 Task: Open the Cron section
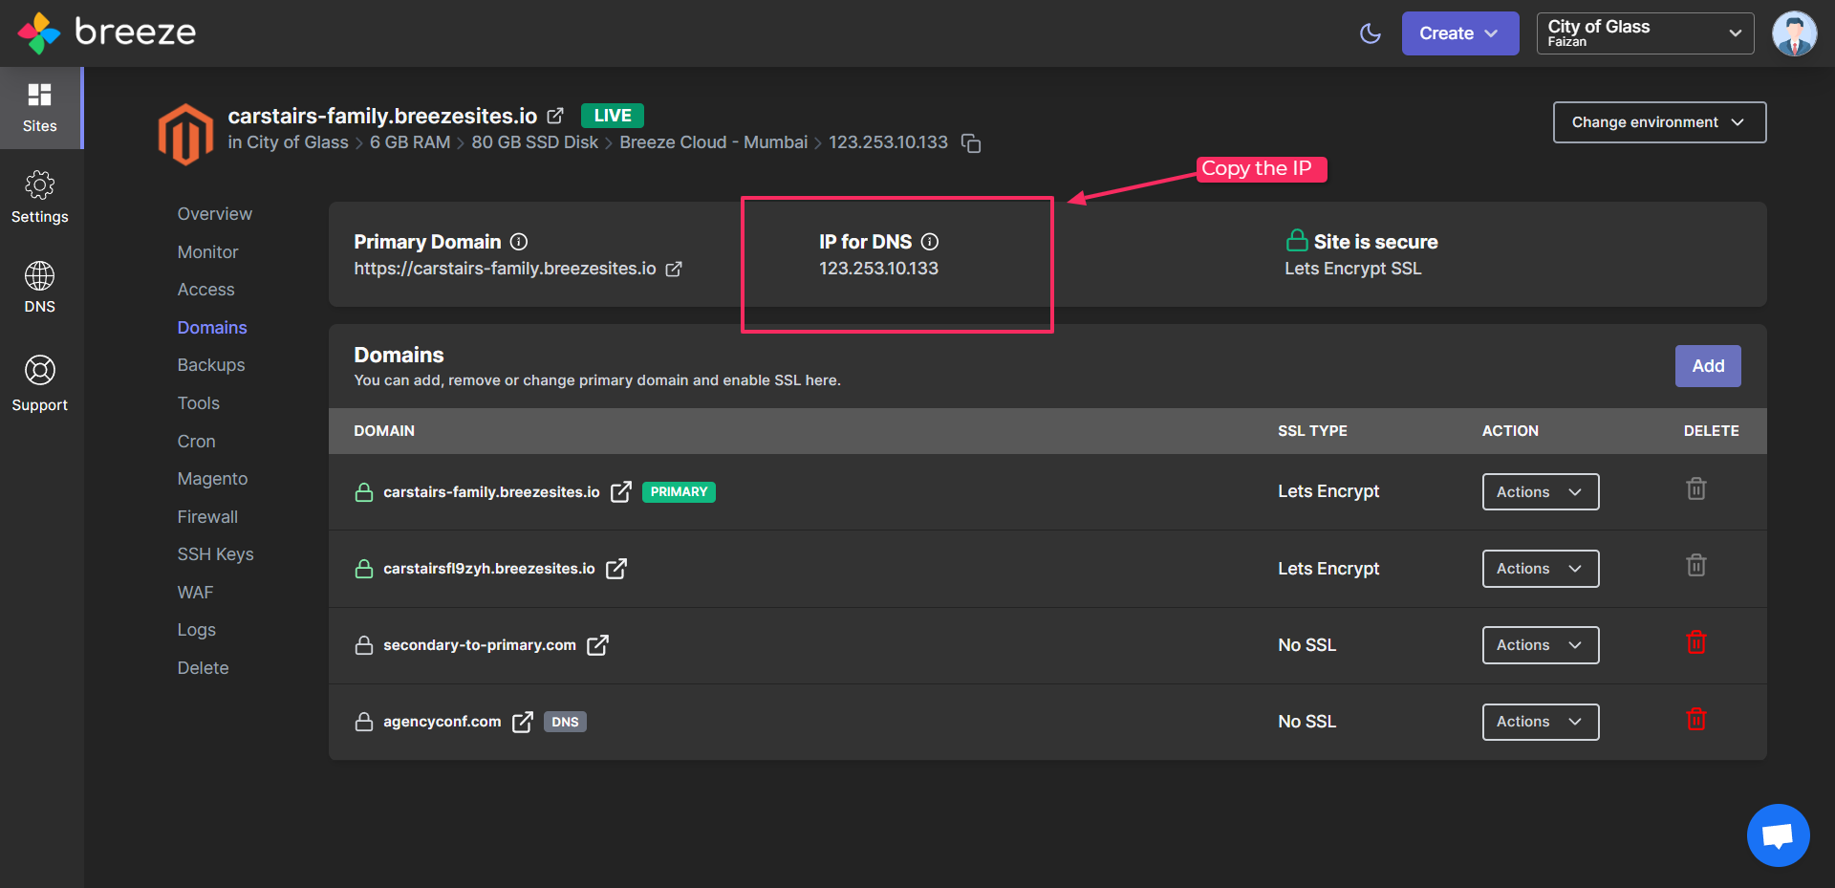(x=197, y=442)
